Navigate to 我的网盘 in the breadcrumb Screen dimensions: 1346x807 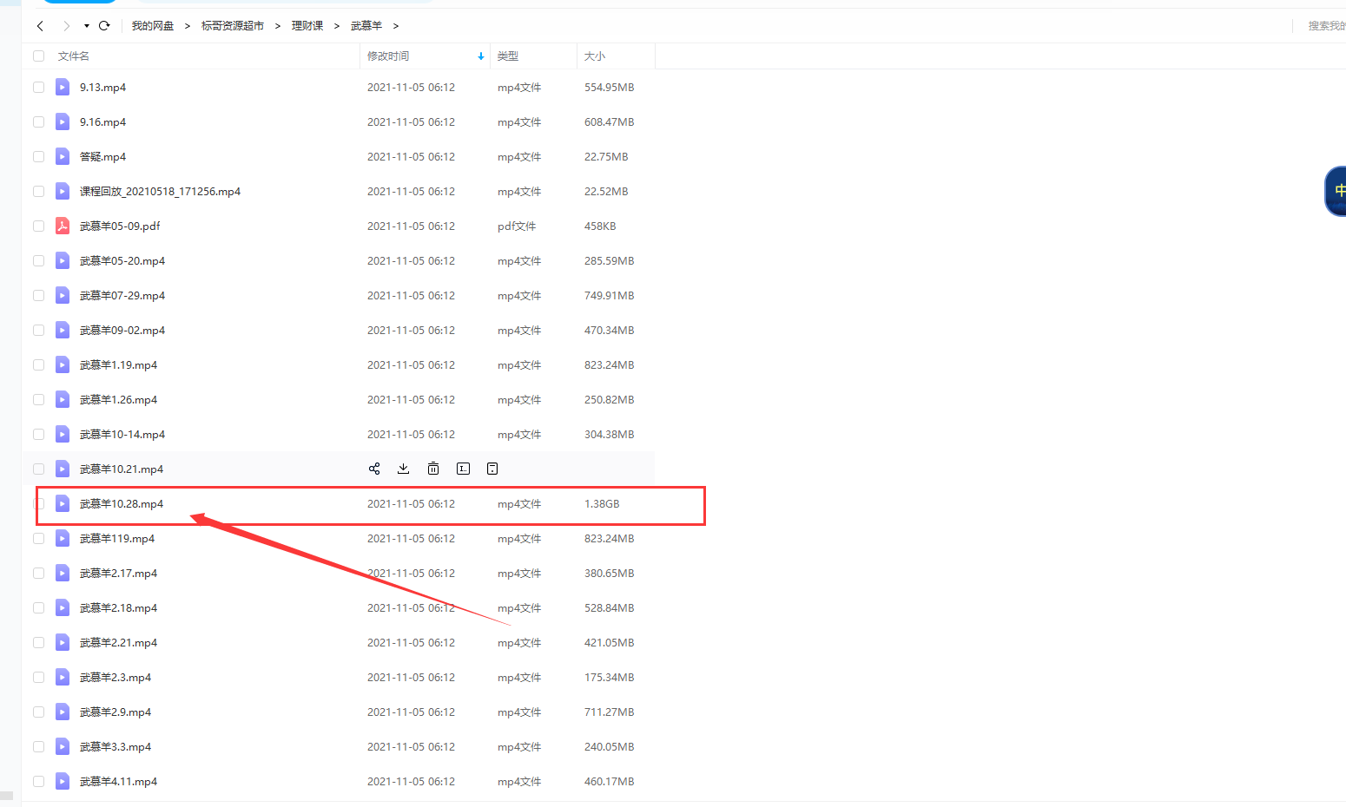point(153,26)
